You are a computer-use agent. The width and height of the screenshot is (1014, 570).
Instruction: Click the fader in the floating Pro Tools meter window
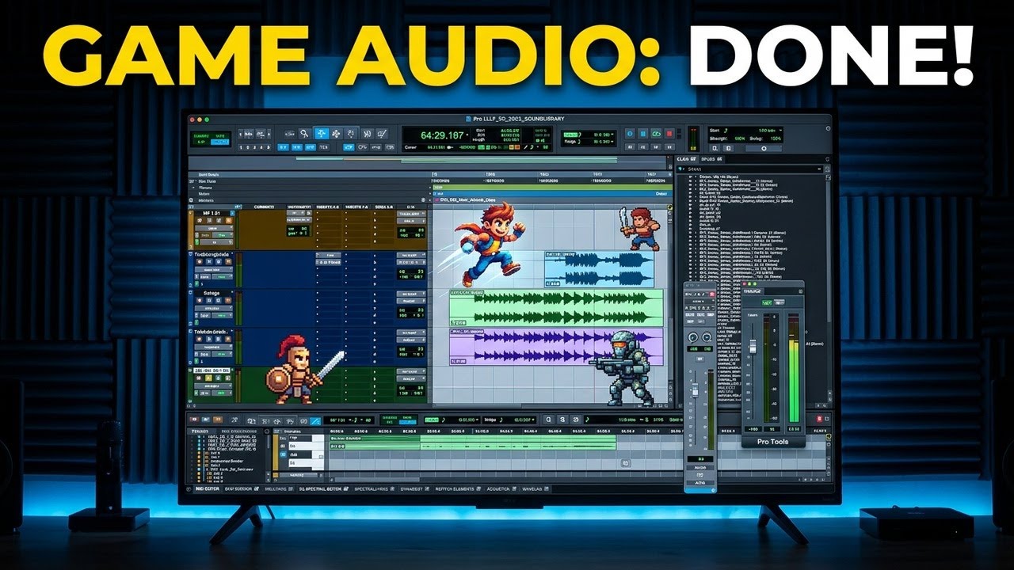click(753, 348)
